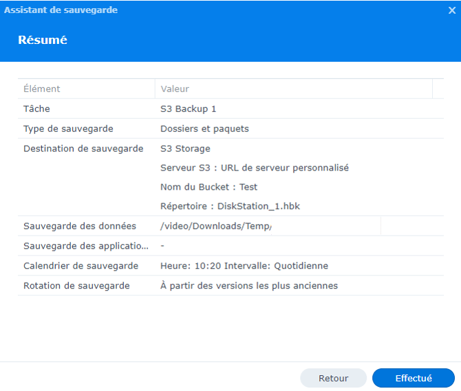Screen dimensions: 461x391
Task: Close the Assistant de sauvegarde dialog
Action: pyautogui.click(x=452, y=10)
